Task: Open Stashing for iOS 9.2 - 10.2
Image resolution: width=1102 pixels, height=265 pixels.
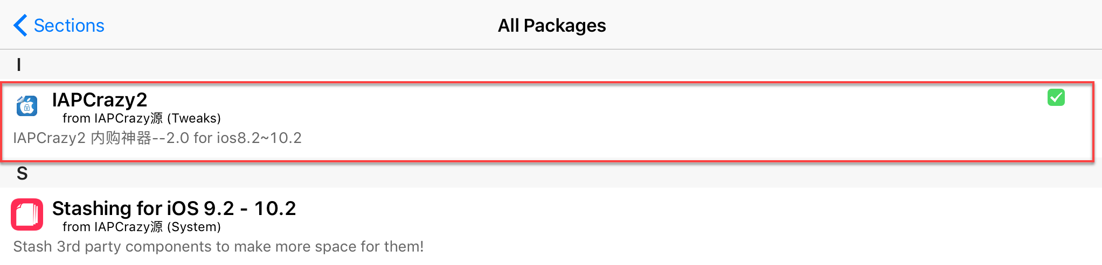Action: point(174,208)
